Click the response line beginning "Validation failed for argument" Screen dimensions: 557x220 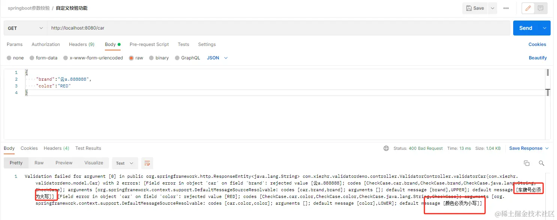[271, 176]
